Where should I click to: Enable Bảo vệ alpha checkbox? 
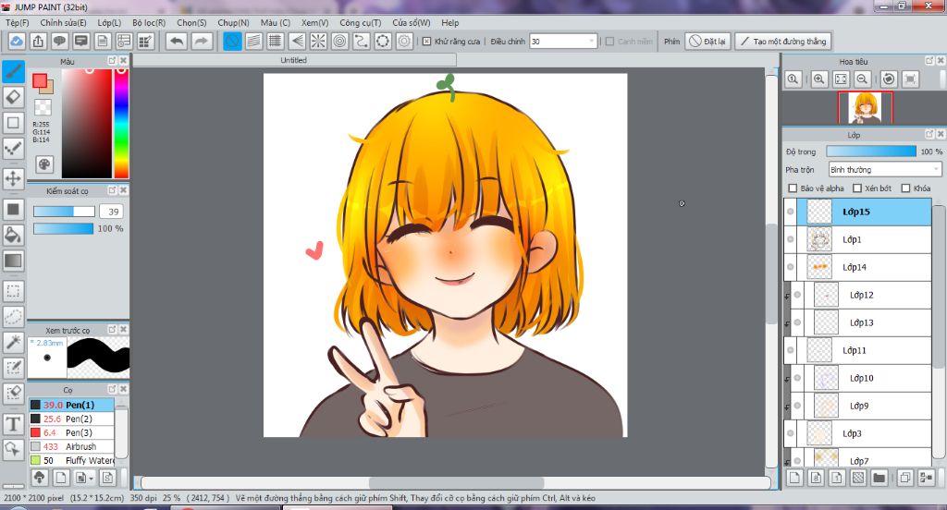pos(793,188)
